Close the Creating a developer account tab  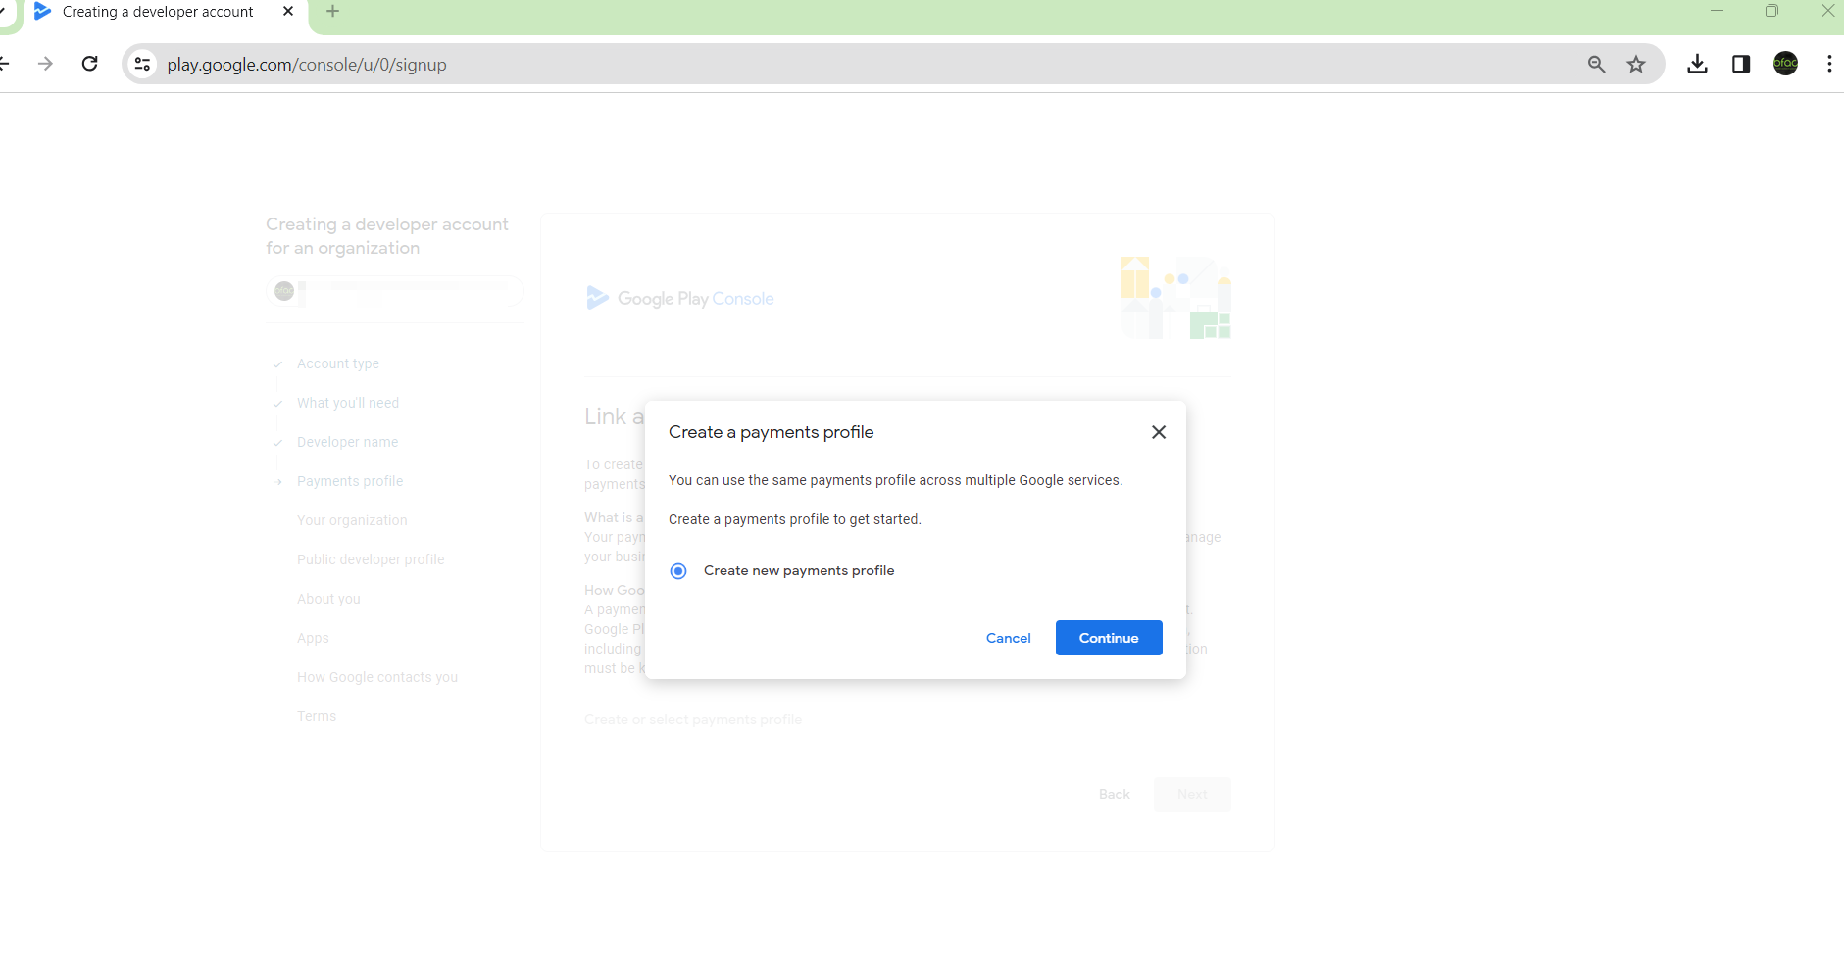point(288,12)
